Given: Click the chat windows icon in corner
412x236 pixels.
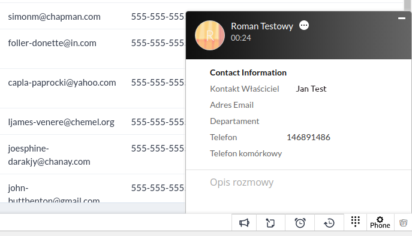Looking at the screenshot, I should (x=404, y=223).
